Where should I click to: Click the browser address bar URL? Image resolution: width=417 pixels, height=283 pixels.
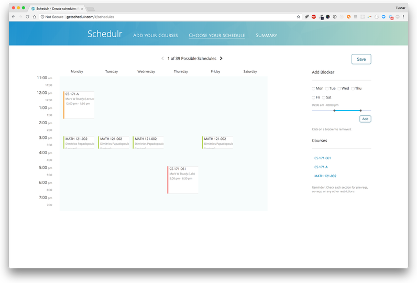90,17
